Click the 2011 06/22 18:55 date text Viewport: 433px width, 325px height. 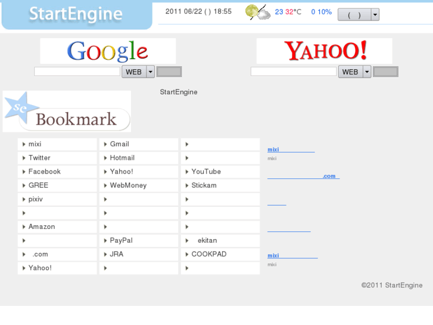(x=198, y=11)
